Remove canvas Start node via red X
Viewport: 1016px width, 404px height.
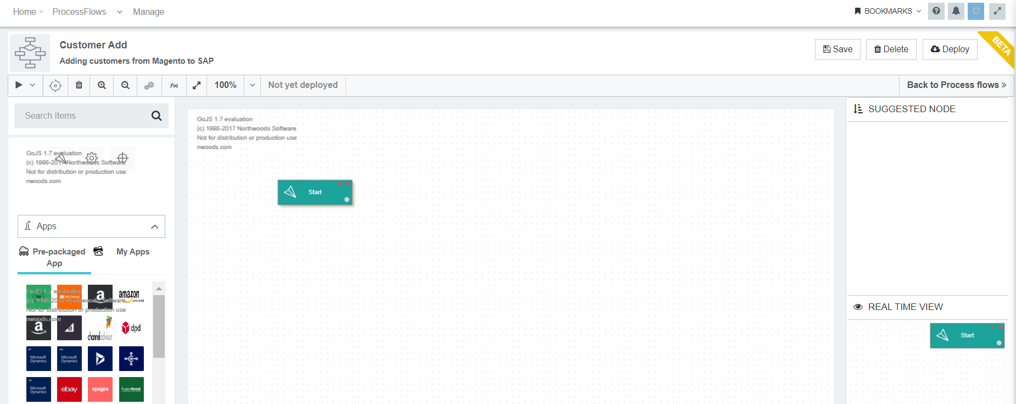(x=348, y=184)
